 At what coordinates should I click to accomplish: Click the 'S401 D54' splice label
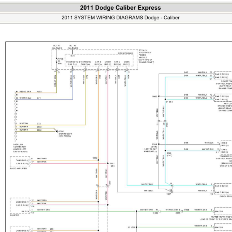click(112, 165)
